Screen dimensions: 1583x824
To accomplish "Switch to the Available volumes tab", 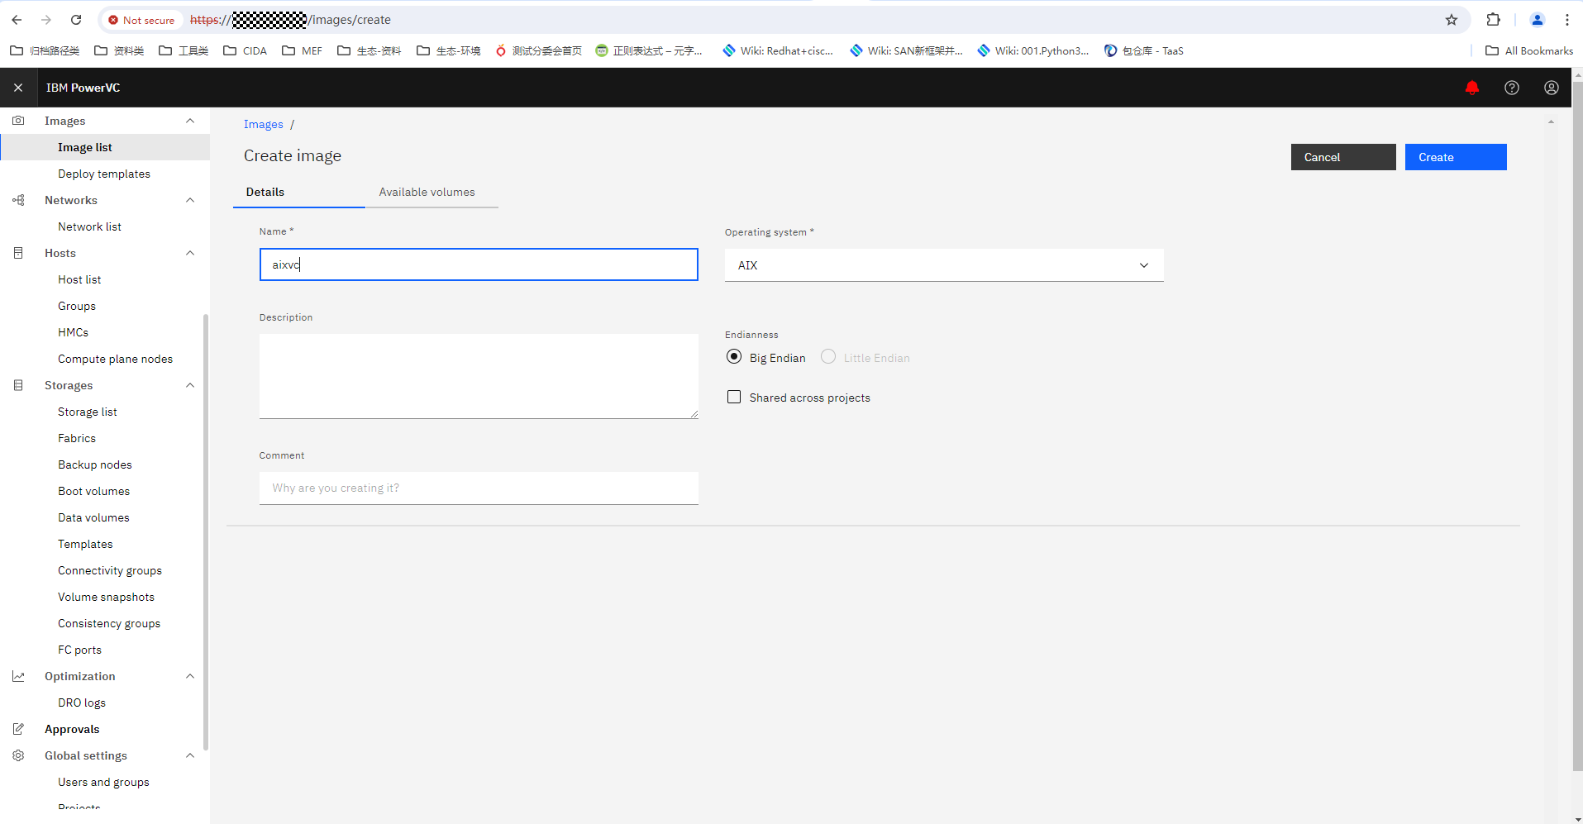I will coord(432,192).
